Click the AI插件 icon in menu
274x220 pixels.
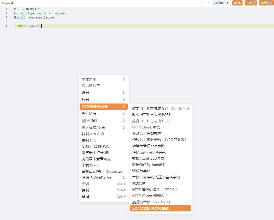pyautogui.click(x=84, y=121)
